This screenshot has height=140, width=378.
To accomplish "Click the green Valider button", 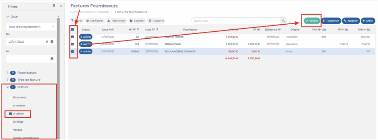I will click(x=312, y=21).
